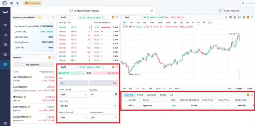Open Extended Hours No dropdown
This screenshot has height=126, width=255.
coord(104,117)
